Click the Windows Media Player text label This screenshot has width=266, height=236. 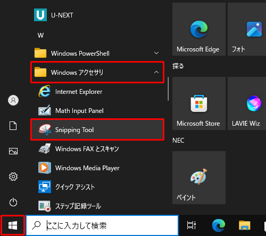pos(87,168)
